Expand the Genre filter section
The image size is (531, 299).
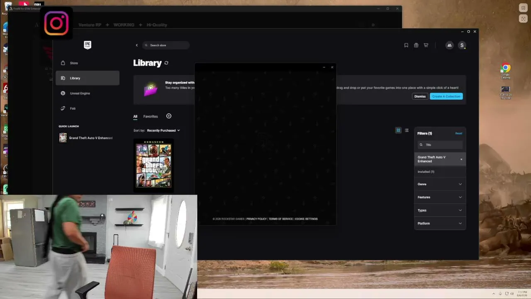440,184
